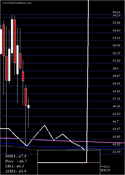Click the small white last candlestick body
125x175 pixels.
28,106
